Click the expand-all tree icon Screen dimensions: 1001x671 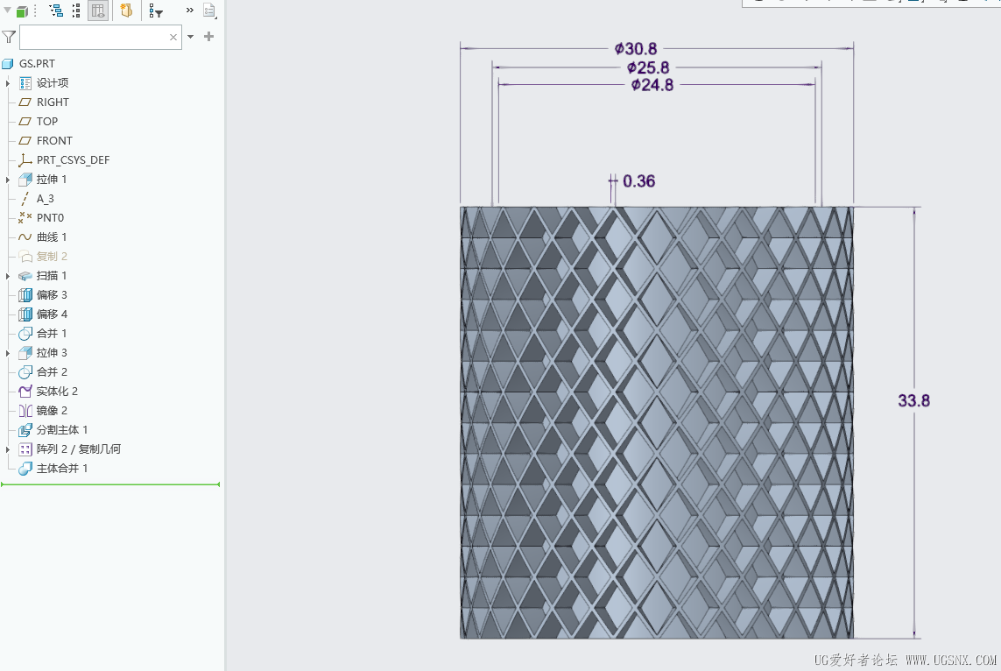[56, 11]
